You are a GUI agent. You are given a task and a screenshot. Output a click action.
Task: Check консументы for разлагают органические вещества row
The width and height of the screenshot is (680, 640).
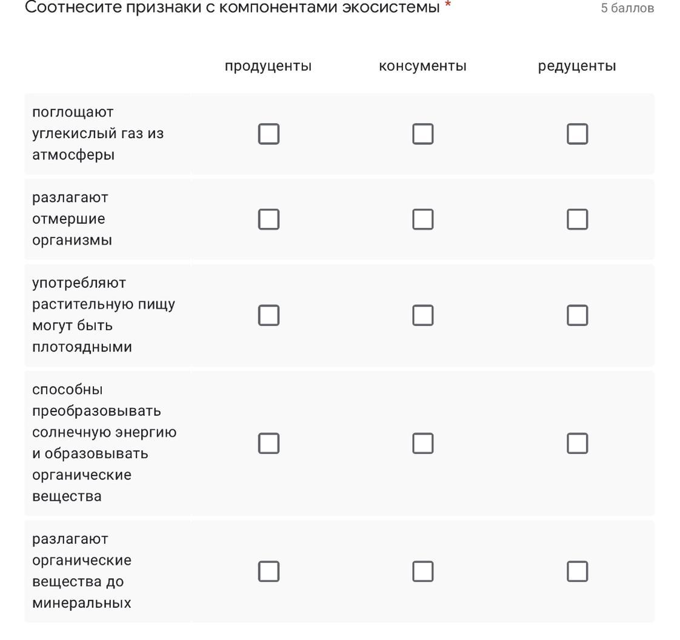point(423,571)
